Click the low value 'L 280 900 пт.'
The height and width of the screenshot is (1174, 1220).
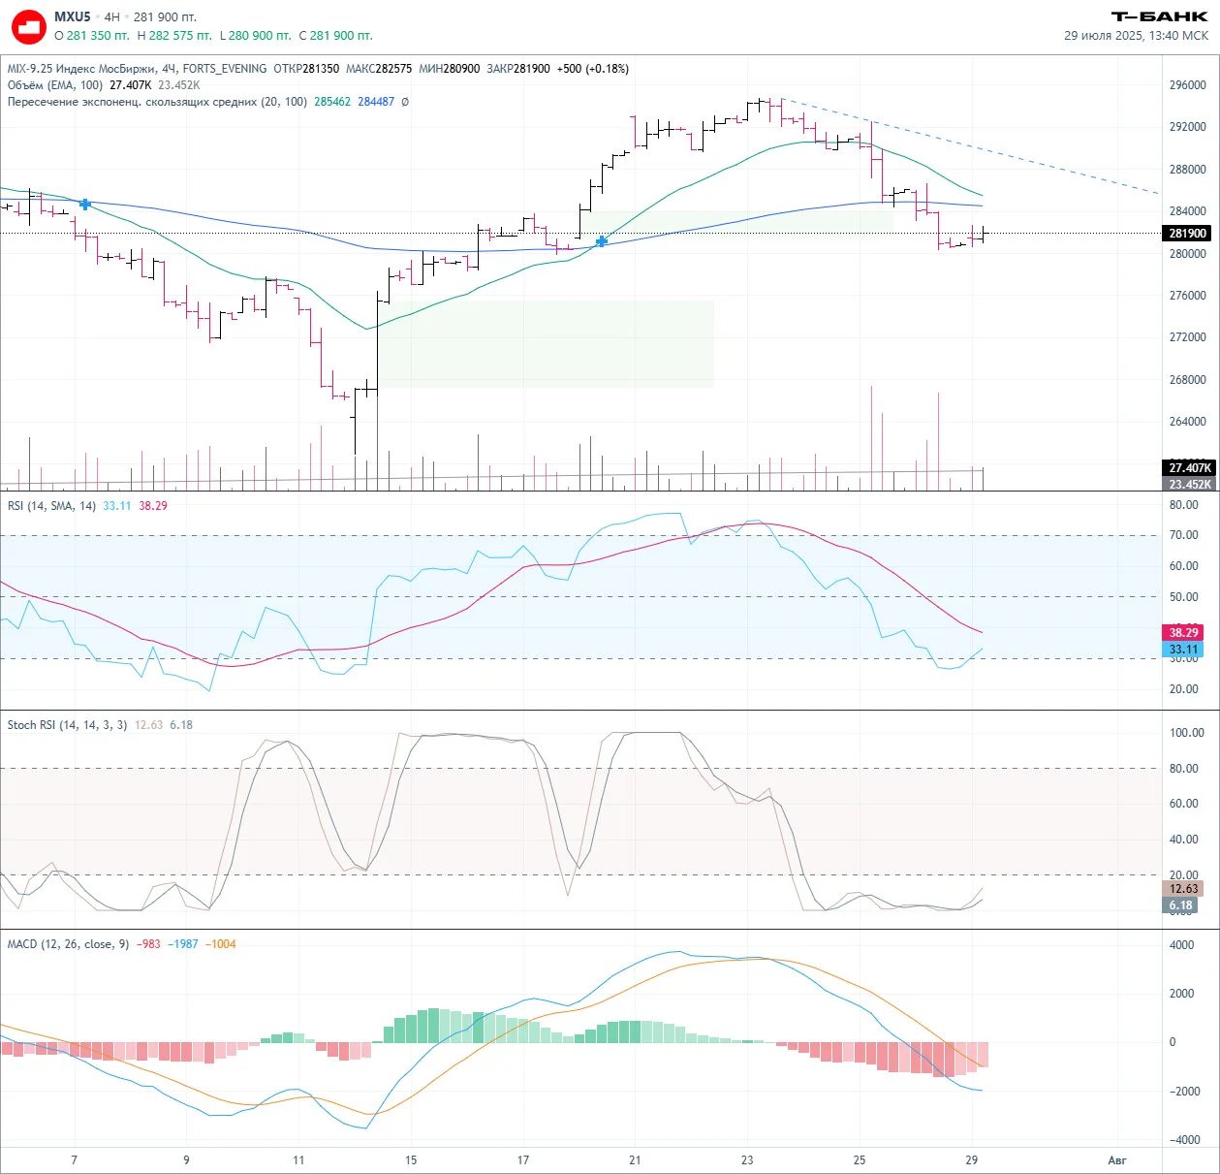(x=256, y=36)
